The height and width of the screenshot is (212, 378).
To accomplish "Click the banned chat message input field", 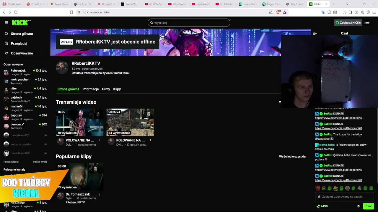I will click(x=345, y=197).
